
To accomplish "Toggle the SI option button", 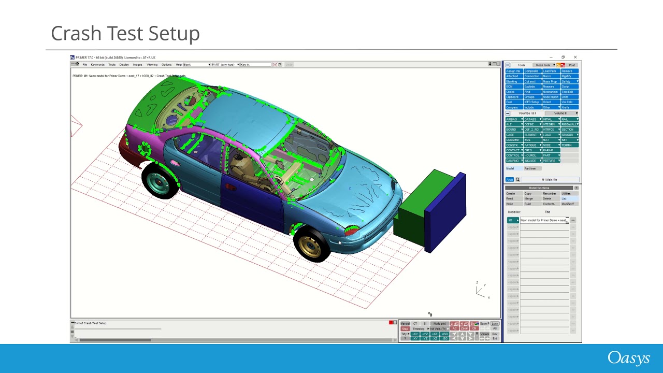I will [x=425, y=324].
